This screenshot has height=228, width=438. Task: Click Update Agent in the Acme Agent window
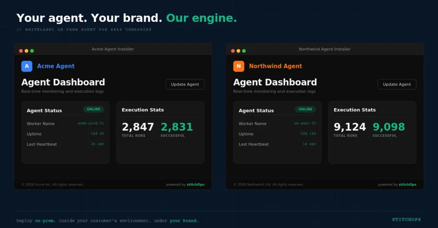[x=185, y=84]
